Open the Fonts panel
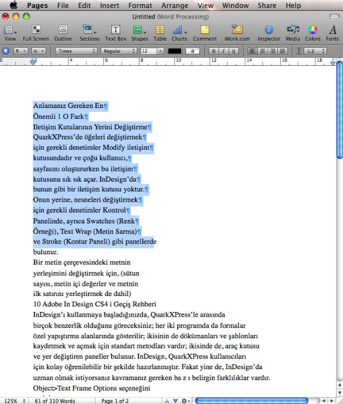 [333, 33]
